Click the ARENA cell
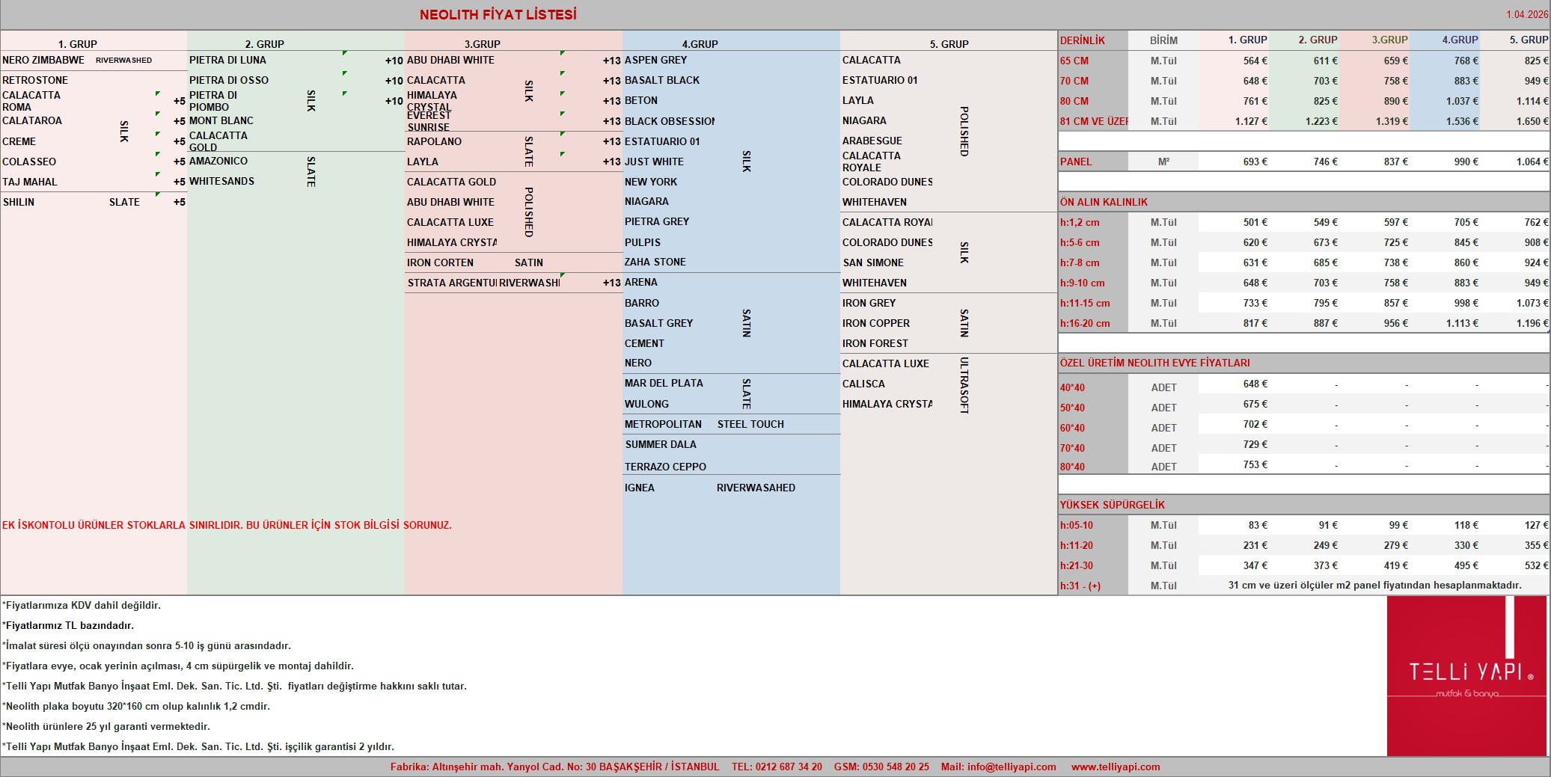The height and width of the screenshot is (777, 1551). click(641, 282)
